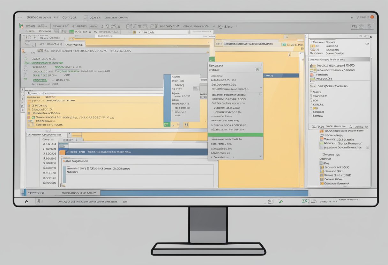The width and height of the screenshot is (388, 265).
Task: Collapse the gray gradient section header in right panel
Action: (x=338, y=59)
